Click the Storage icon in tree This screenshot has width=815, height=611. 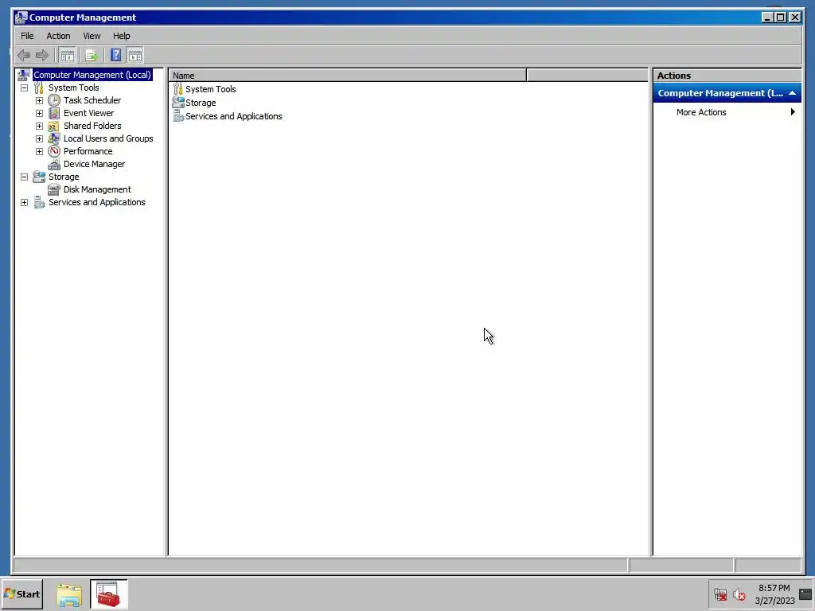coord(39,177)
